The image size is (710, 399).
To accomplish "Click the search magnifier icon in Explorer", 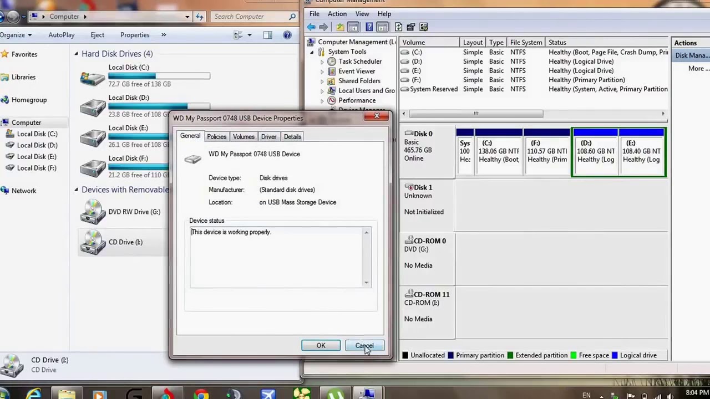I will pos(292,17).
